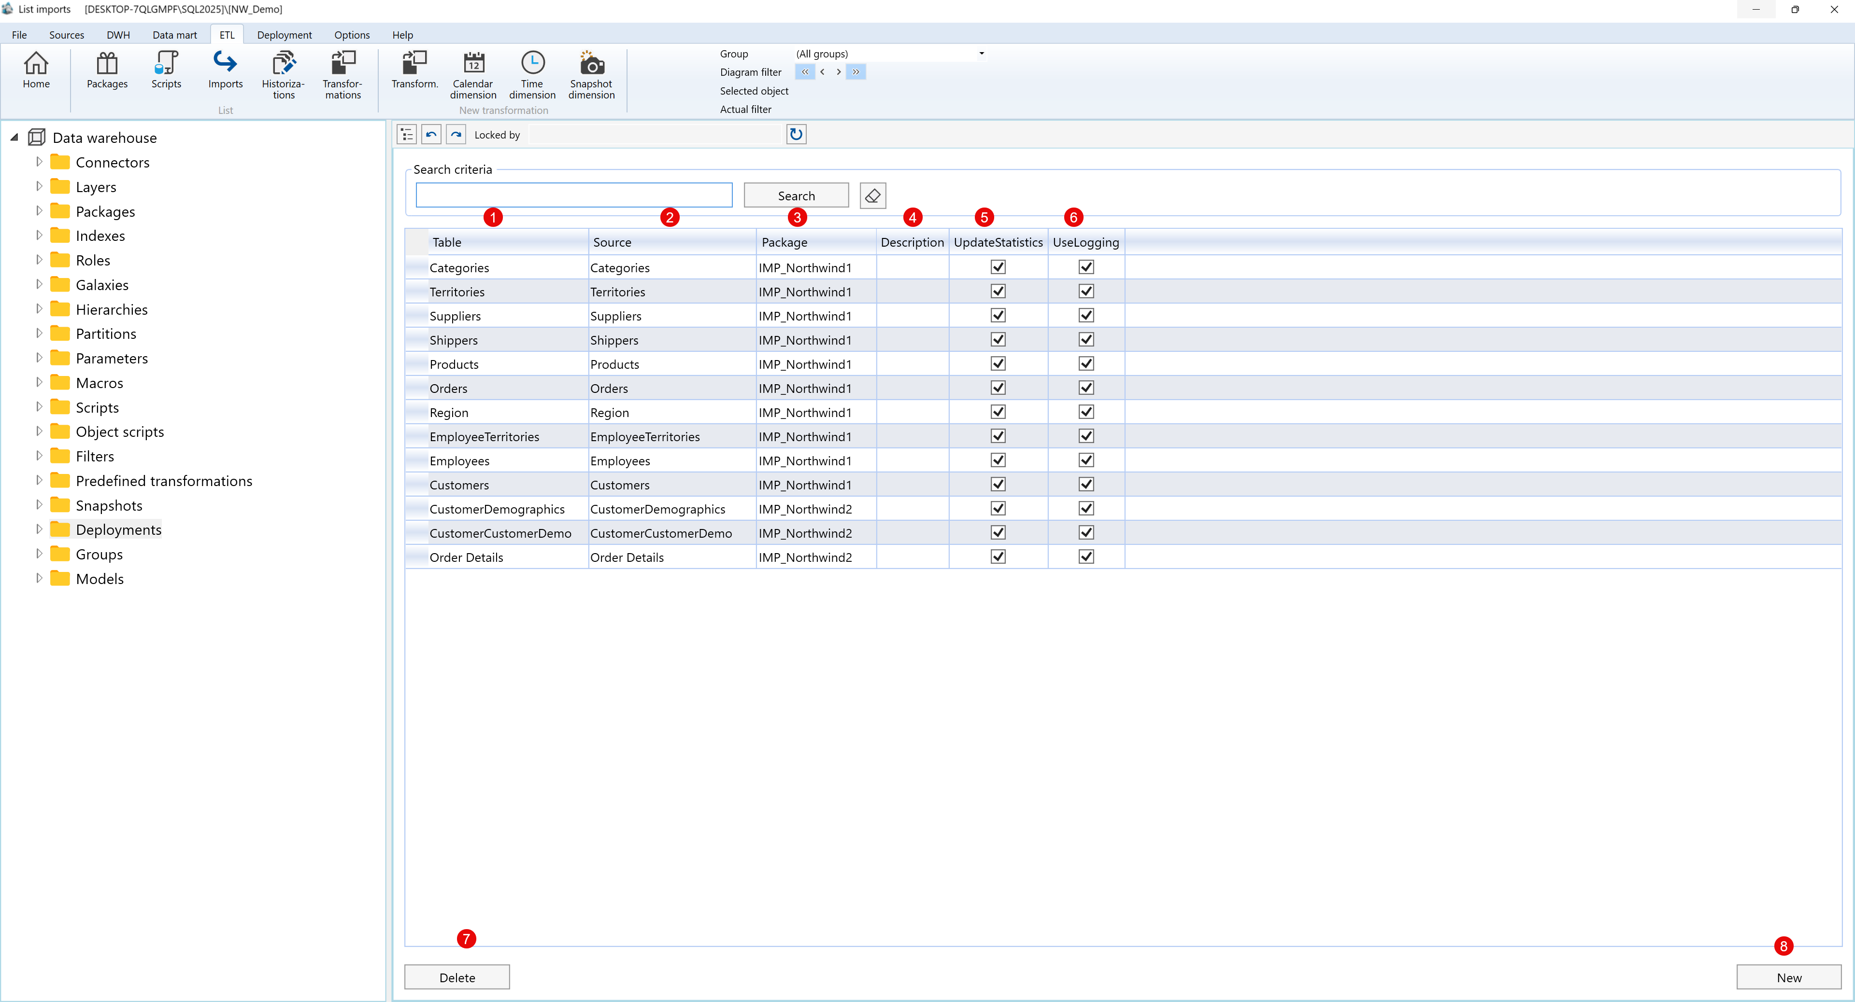Screen dimensions: 1855x1002
Task: Click the refresh icon beside Locked by
Action: (796, 135)
